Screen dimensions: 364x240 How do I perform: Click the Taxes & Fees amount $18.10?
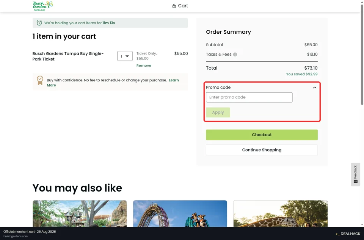(x=312, y=55)
